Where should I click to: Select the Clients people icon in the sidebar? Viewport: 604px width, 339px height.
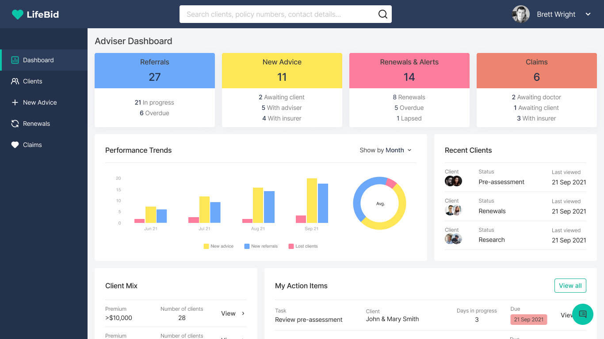coord(15,81)
